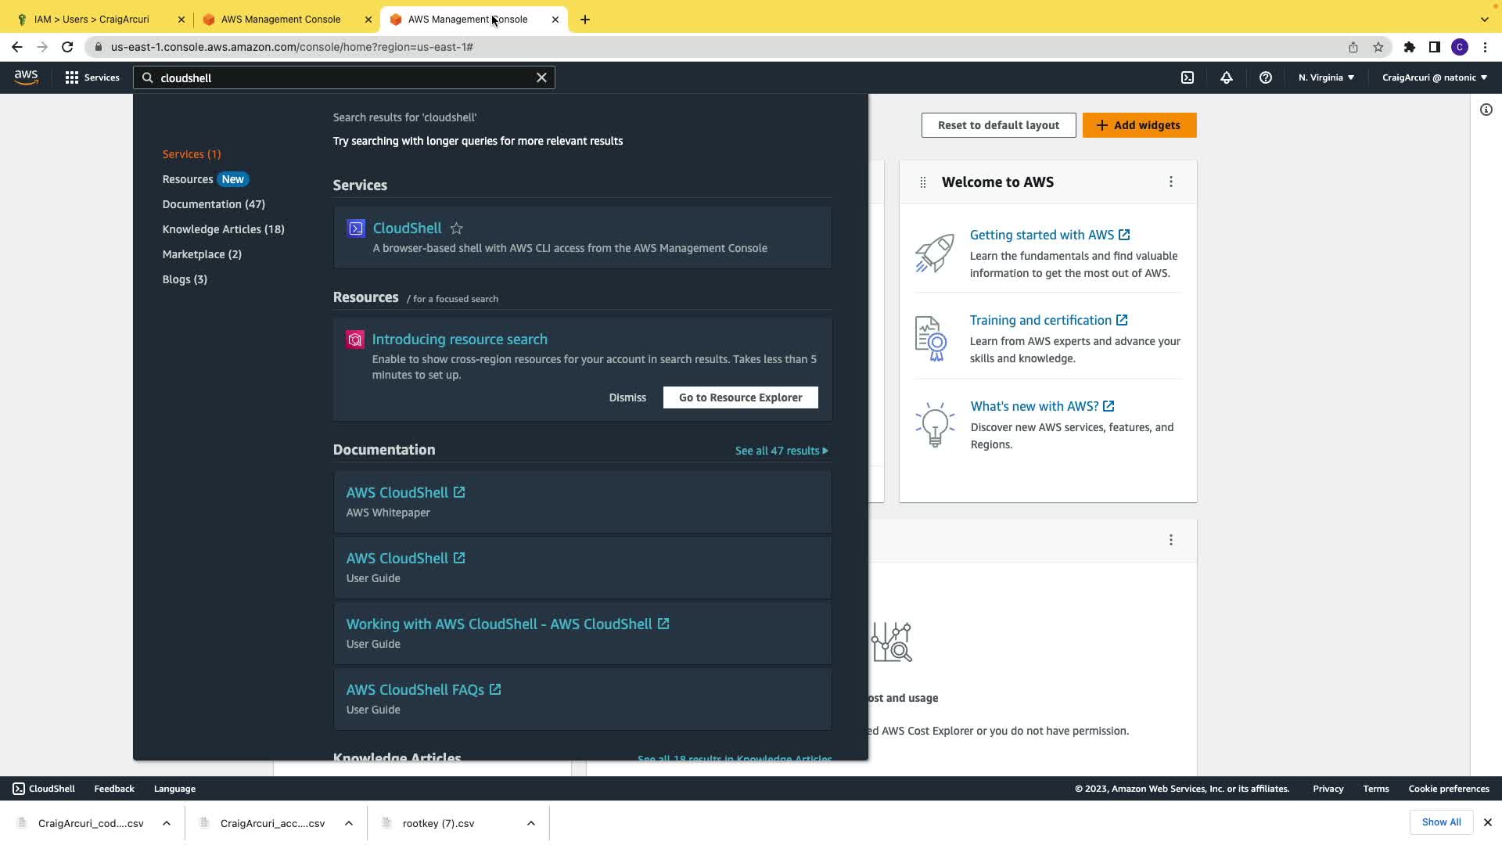This screenshot has height=845, width=1502.
Task: Switch to the IAM Users CraigArcuri tab
Action: click(x=92, y=19)
